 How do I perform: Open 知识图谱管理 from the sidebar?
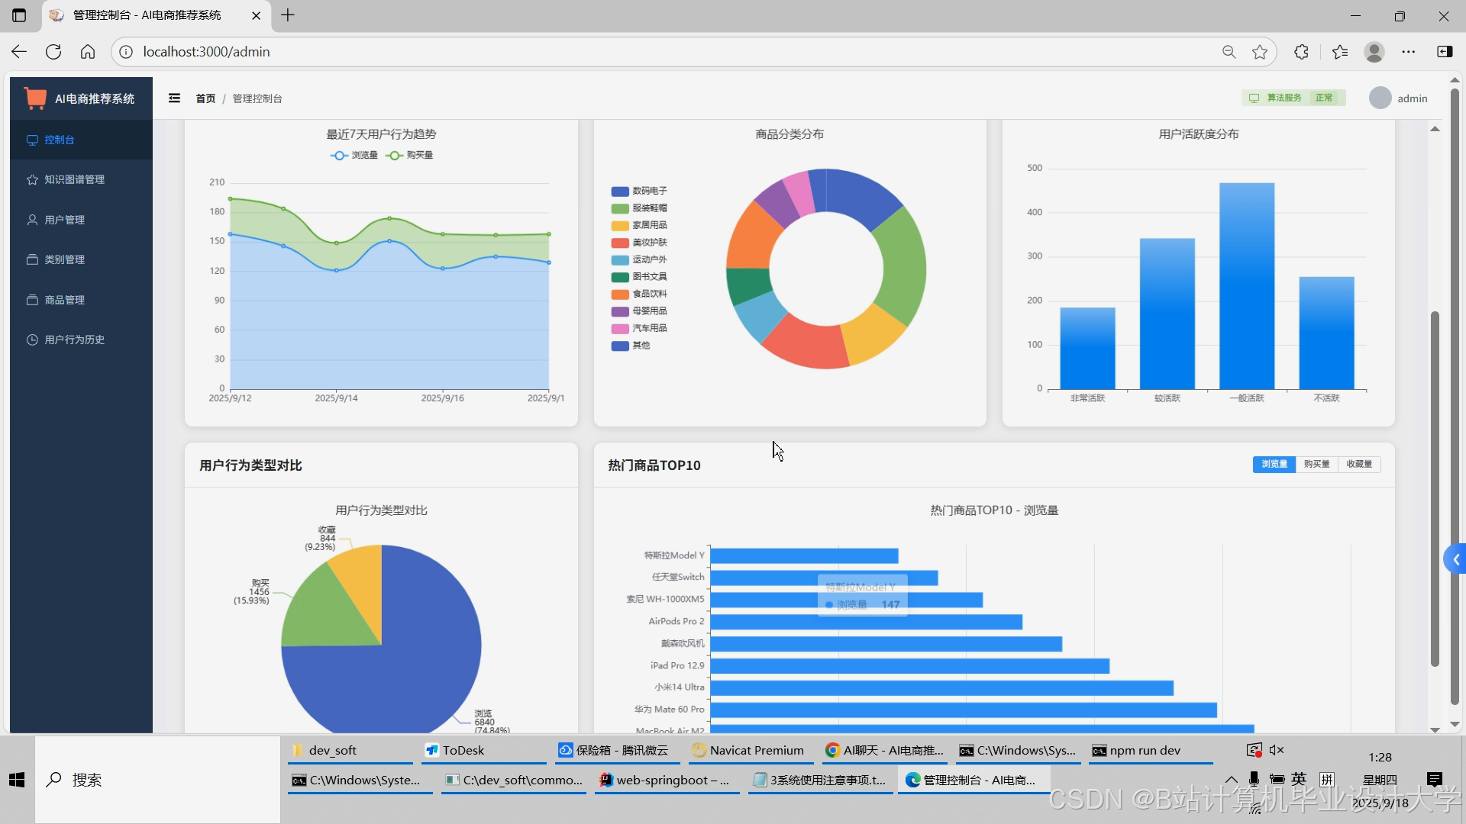click(74, 179)
